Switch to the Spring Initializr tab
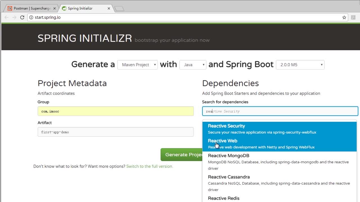The image size is (360, 202). [86, 8]
